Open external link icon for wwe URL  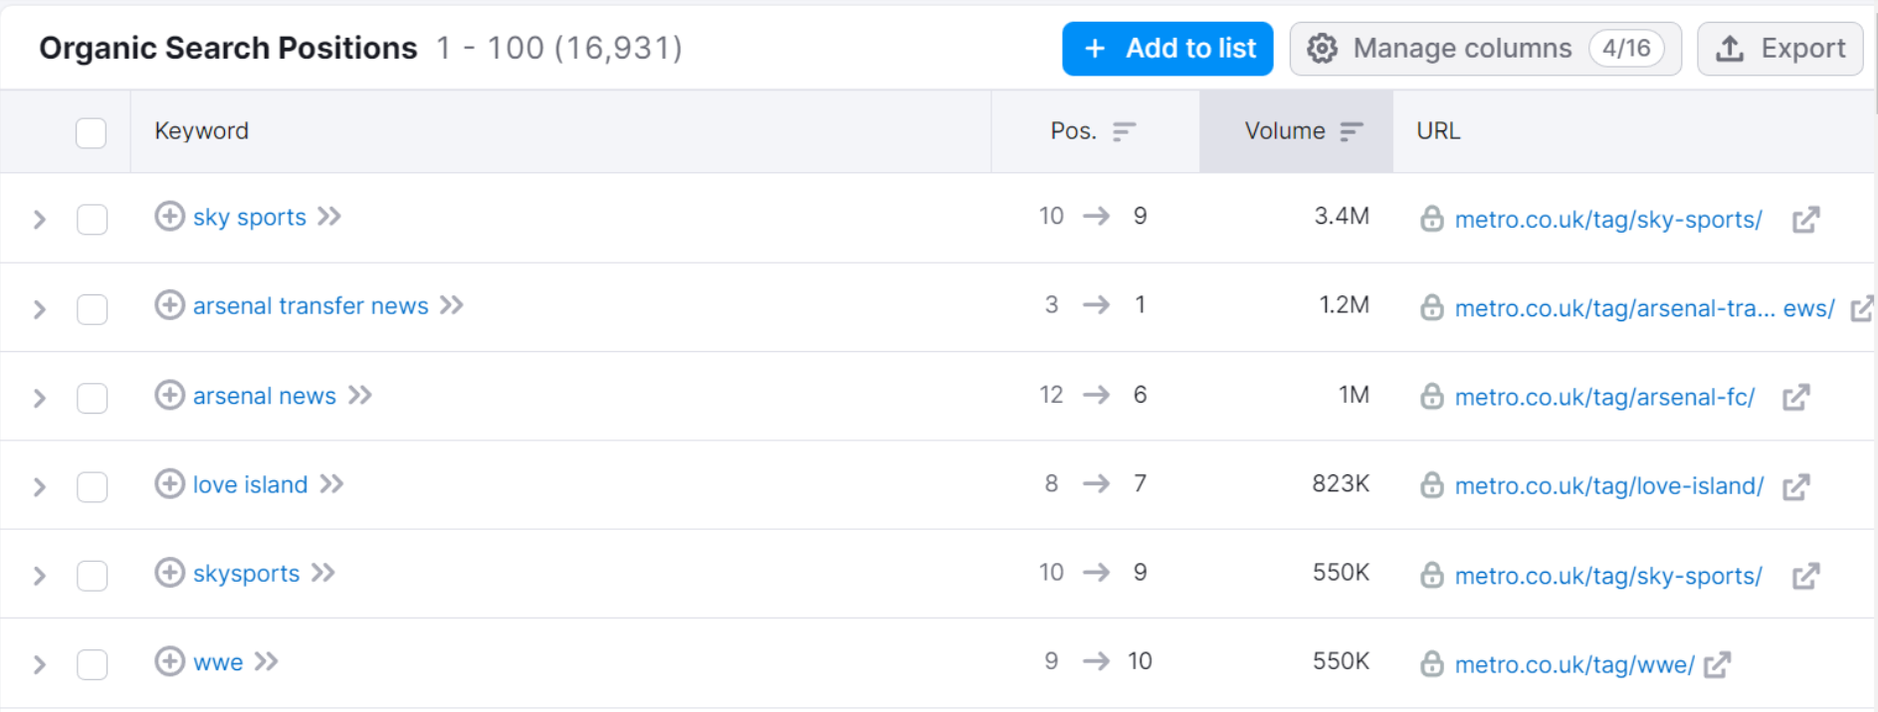[x=1718, y=664]
